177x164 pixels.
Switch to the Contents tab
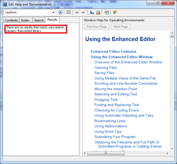coord(11,20)
